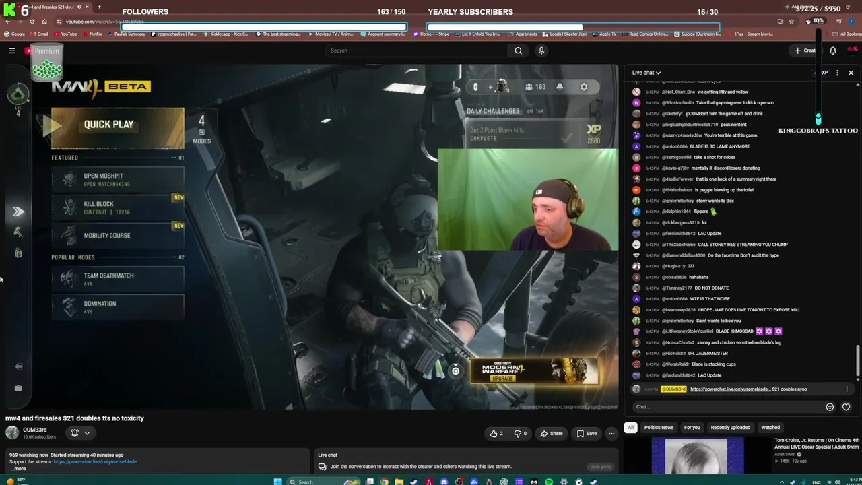The width and height of the screenshot is (862, 485).
Task: Open YouTube notifications bell in header
Action: pyautogui.click(x=832, y=51)
